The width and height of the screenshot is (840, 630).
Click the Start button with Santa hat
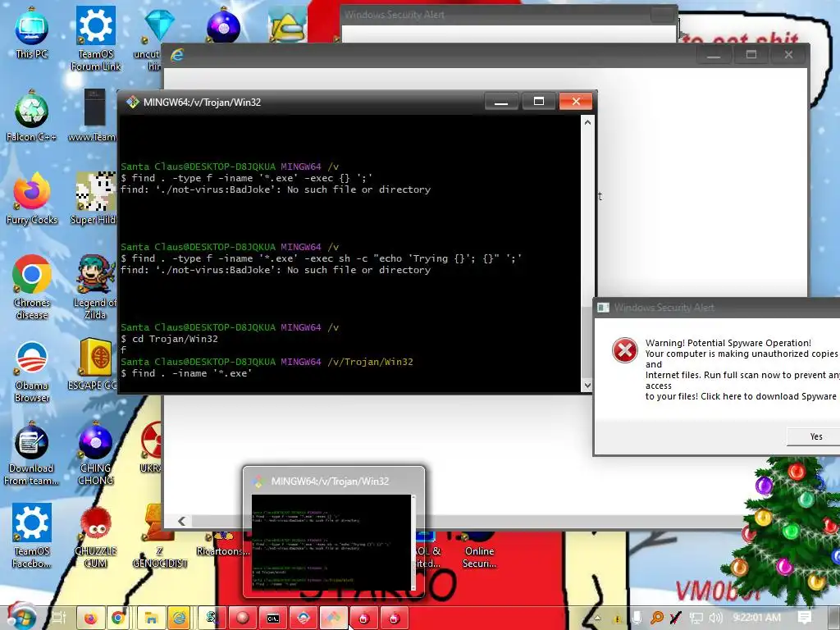click(21, 616)
